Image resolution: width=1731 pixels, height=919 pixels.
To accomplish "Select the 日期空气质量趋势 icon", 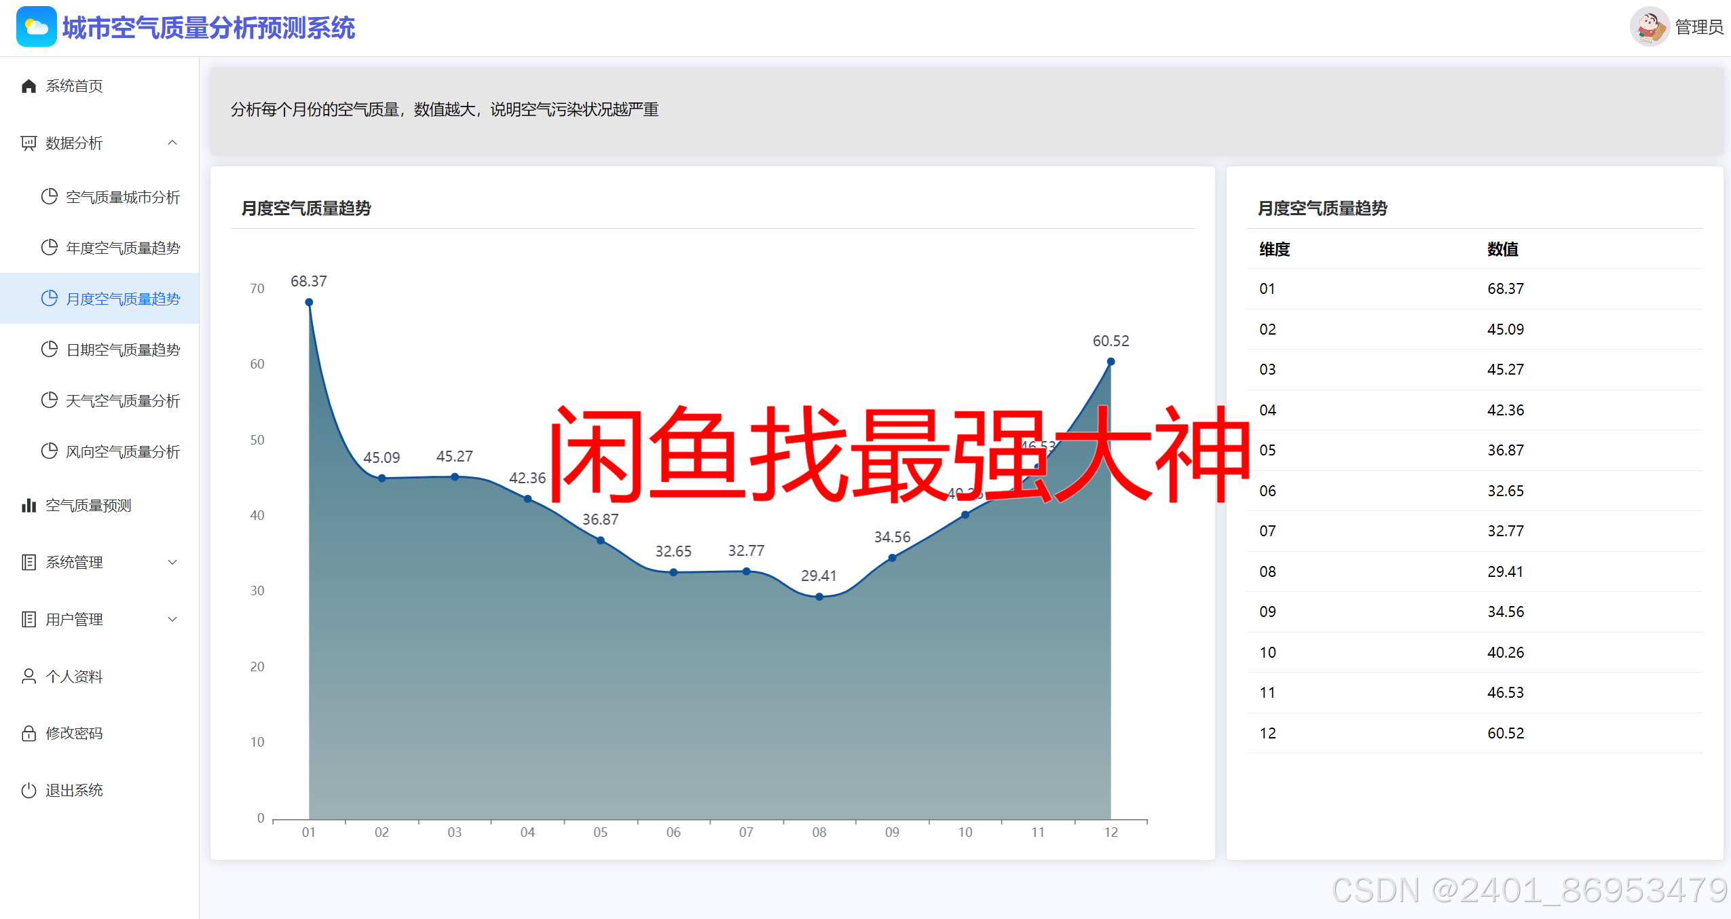I will point(50,349).
